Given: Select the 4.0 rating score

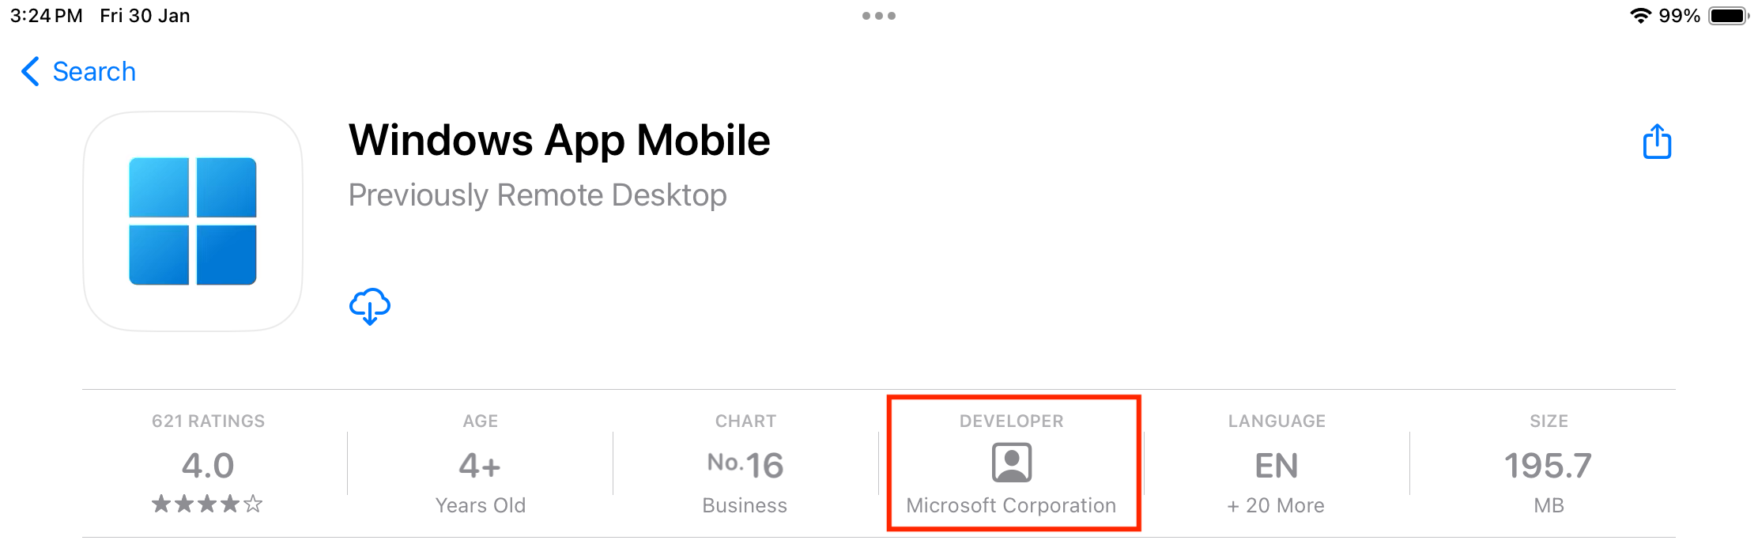Looking at the screenshot, I should (208, 466).
